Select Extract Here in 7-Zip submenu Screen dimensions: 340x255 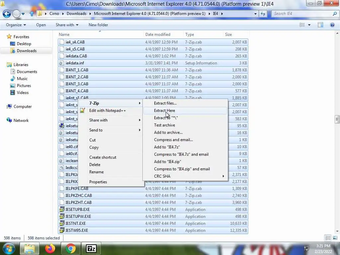point(185,111)
